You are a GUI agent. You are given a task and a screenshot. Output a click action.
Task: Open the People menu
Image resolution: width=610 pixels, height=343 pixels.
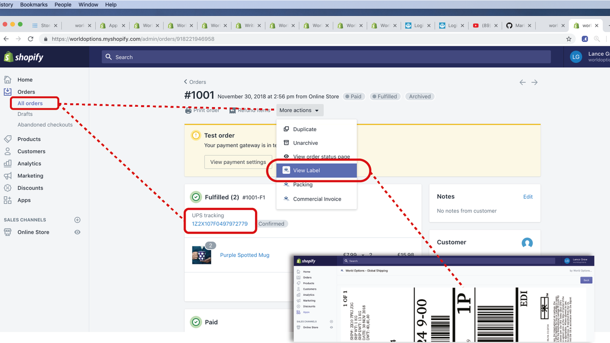[x=63, y=5]
